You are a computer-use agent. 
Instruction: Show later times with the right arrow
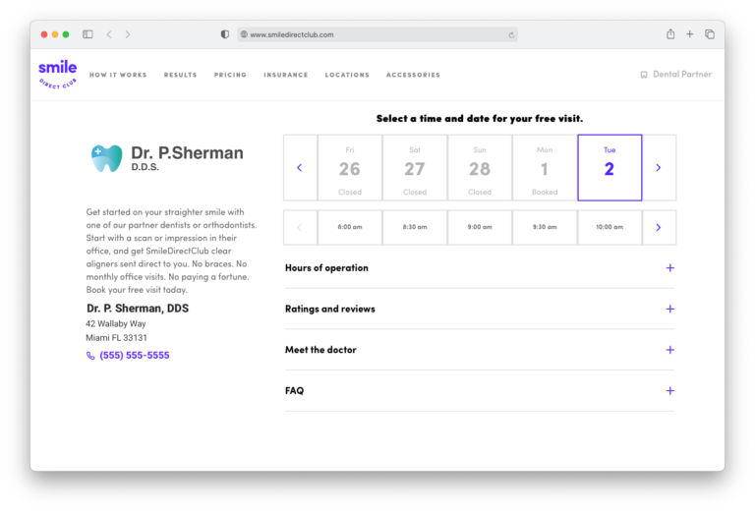coord(659,227)
